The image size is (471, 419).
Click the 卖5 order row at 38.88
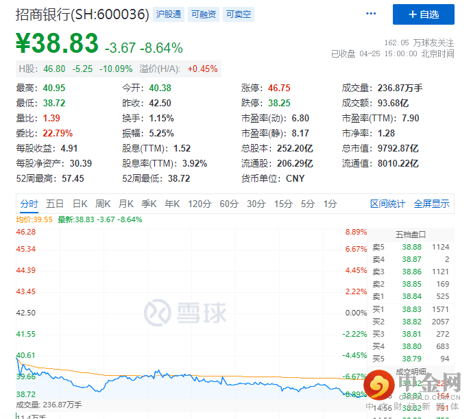point(411,247)
